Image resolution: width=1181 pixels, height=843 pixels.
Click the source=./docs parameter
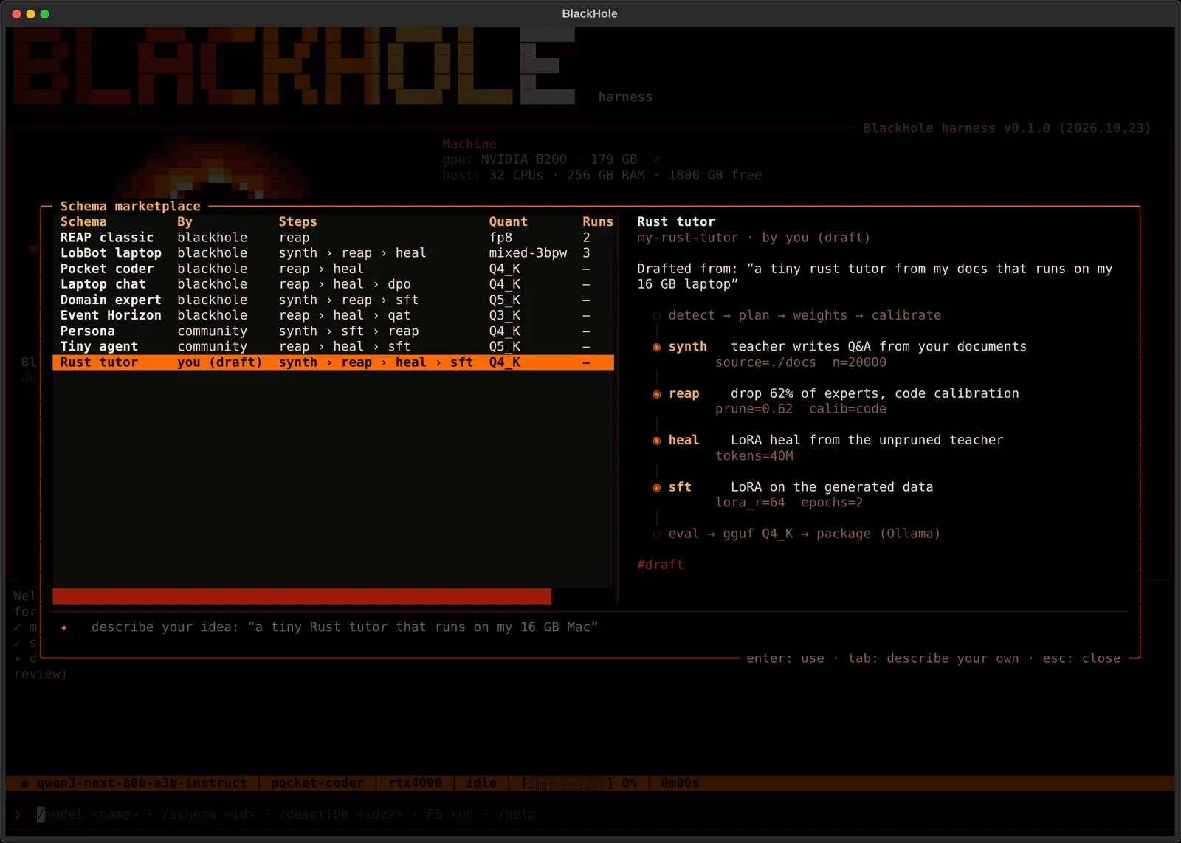(765, 362)
